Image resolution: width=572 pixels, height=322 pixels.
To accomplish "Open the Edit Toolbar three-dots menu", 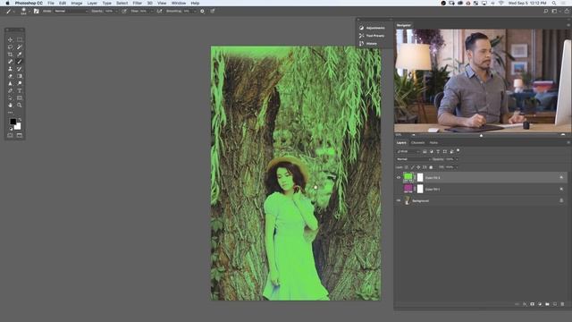I will [10, 112].
